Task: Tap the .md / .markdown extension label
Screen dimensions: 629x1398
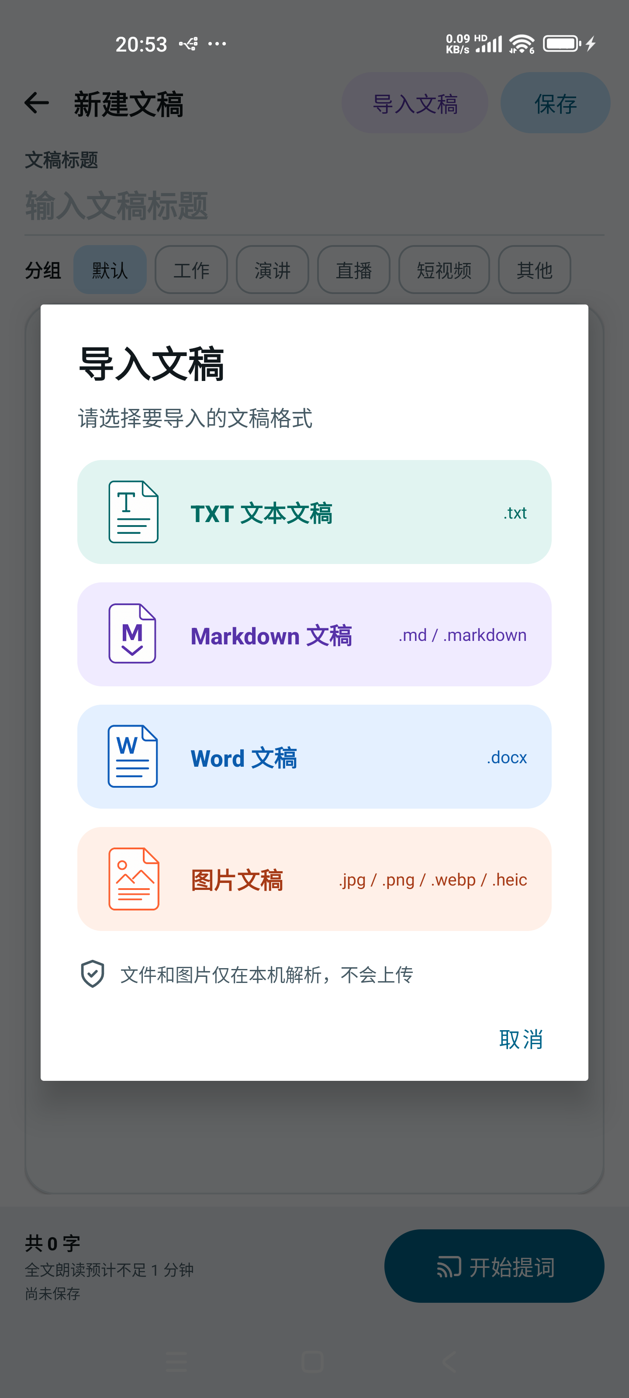Action: pyautogui.click(x=463, y=635)
